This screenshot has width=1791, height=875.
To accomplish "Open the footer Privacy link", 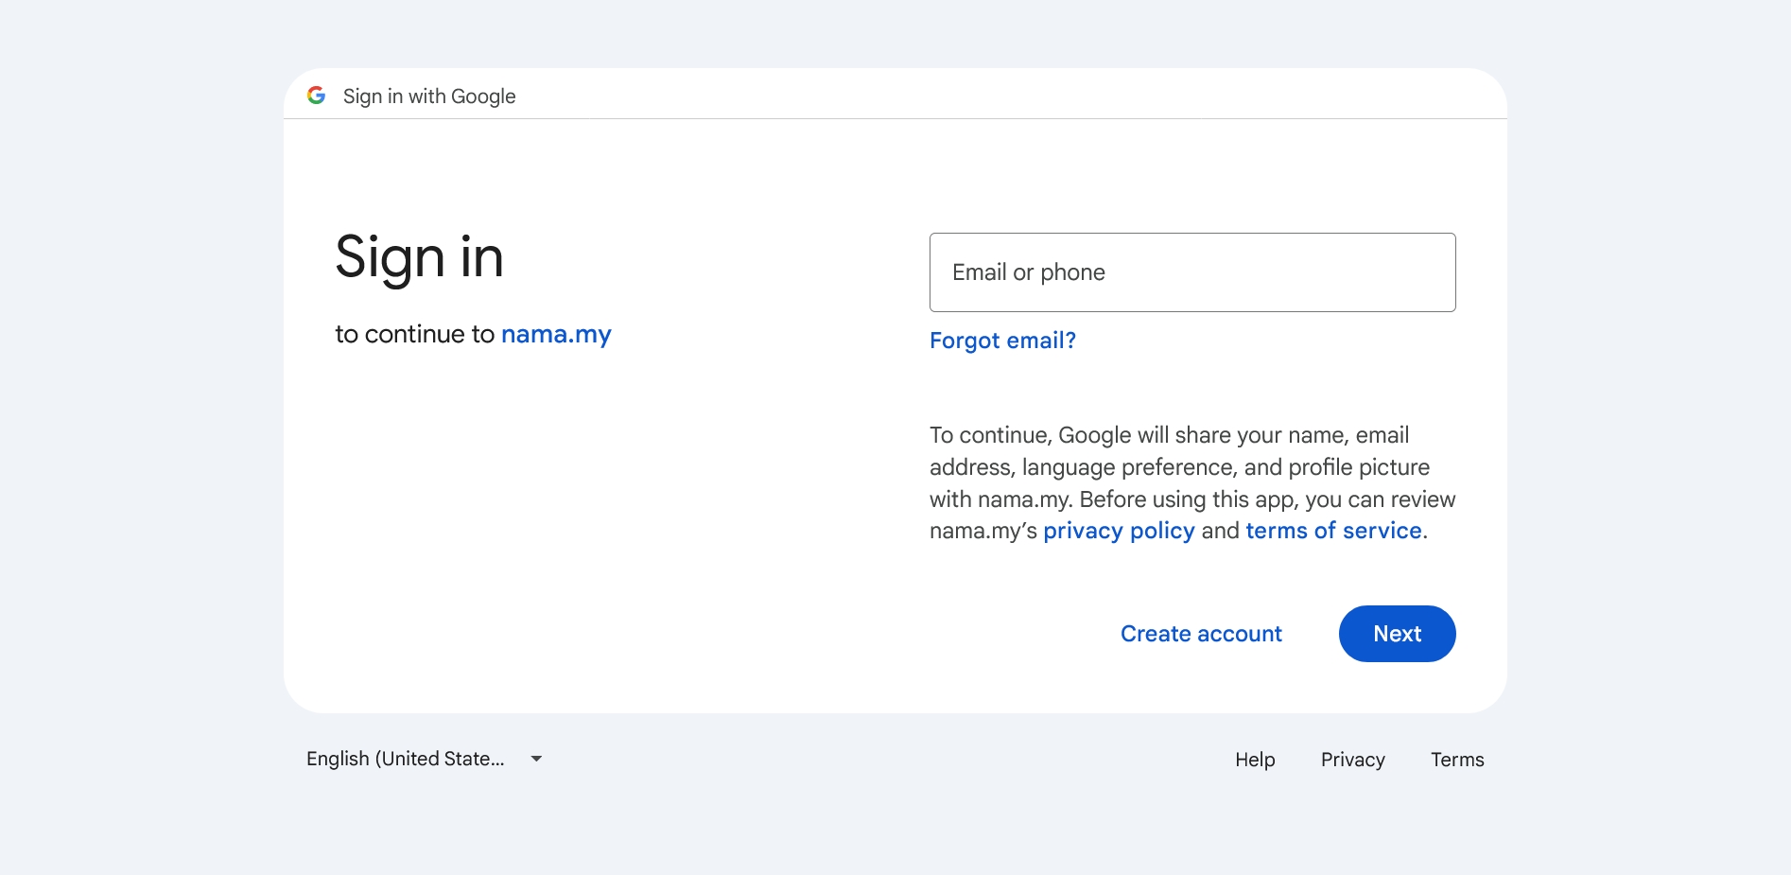I will (x=1352, y=760).
